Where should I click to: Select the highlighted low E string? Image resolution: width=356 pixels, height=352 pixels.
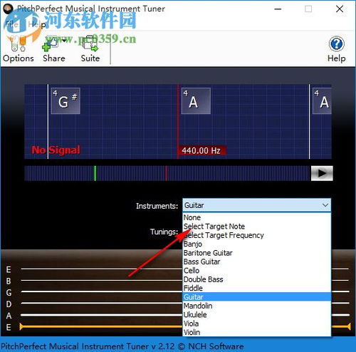point(101,327)
